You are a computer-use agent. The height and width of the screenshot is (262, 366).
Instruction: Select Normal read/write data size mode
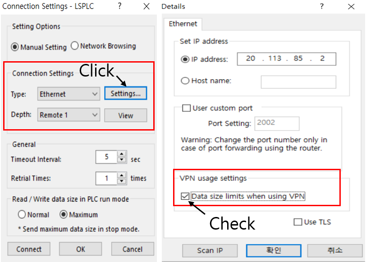coord(22,215)
